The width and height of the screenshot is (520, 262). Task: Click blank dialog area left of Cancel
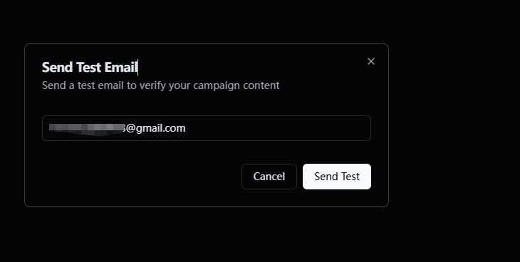click(141, 177)
